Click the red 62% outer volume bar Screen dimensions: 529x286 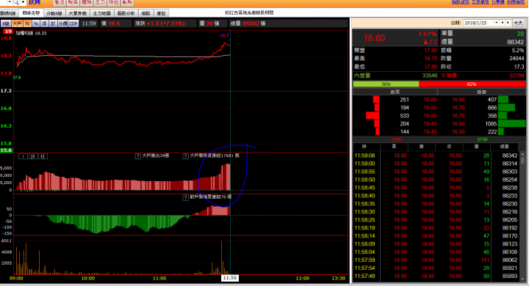(472, 84)
